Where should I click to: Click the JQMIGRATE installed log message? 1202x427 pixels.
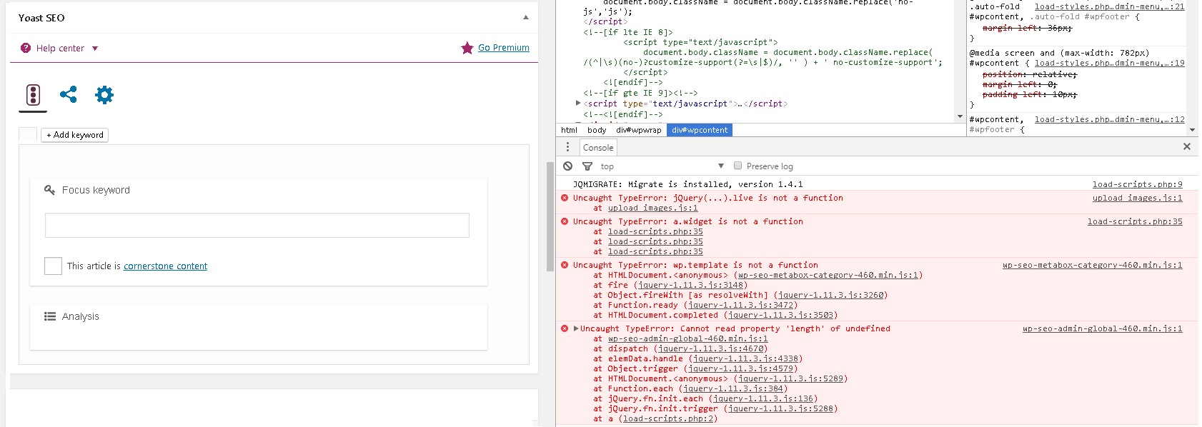point(687,184)
